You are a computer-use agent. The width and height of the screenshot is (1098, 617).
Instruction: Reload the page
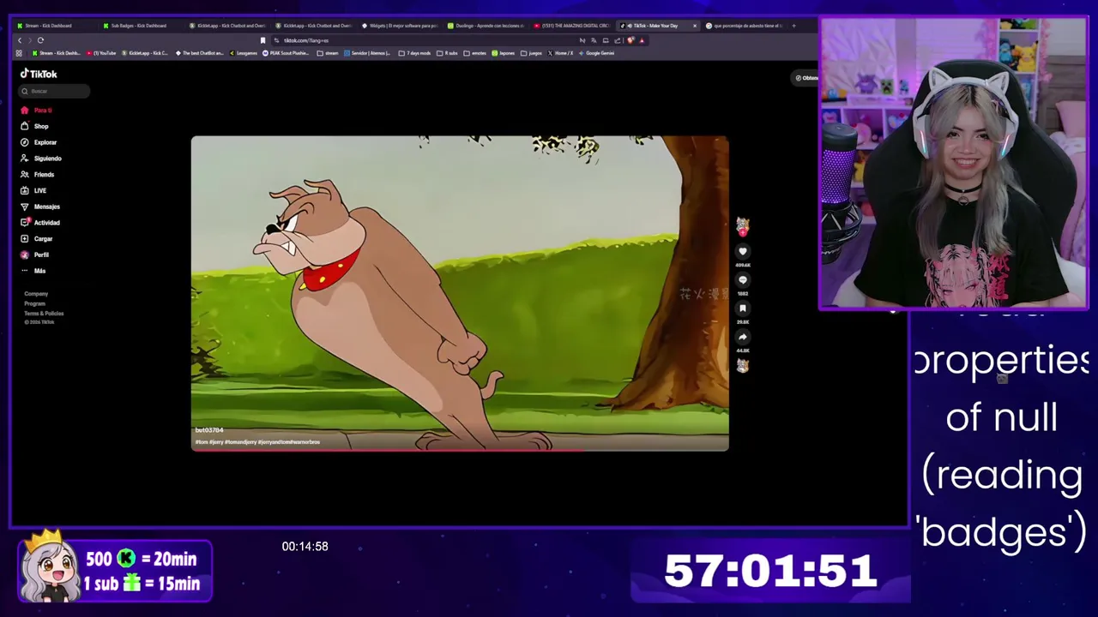40,40
